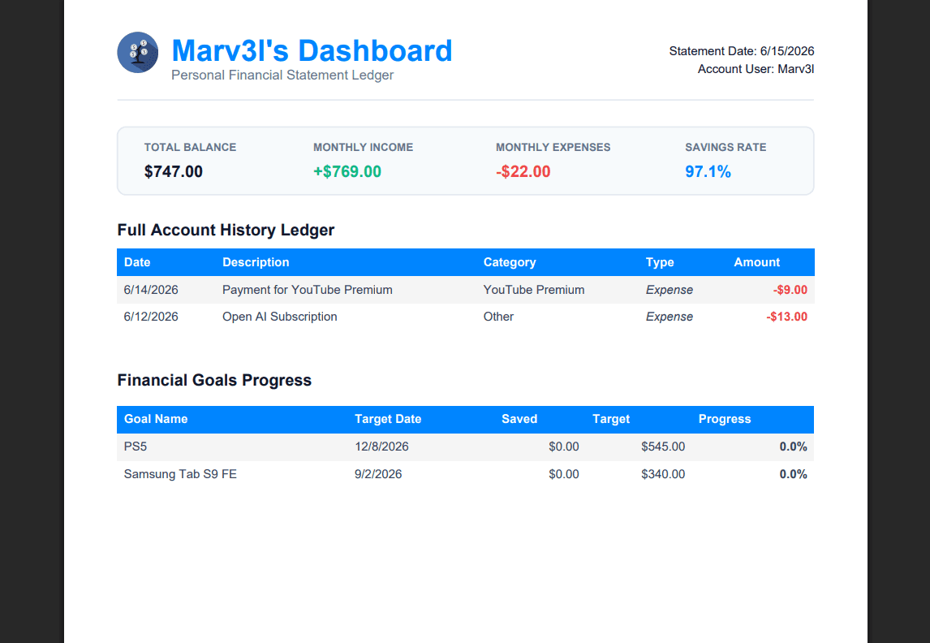This screenshot has width=930, height=643.
Task: Click the Marv3l's Dashboard title
Action: (x=312, y=50)
